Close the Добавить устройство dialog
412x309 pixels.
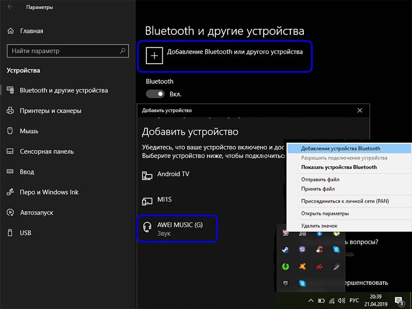pos(359,110)
